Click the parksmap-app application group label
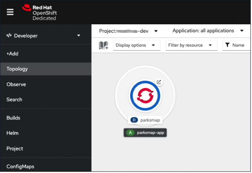252x173 pixels. (x=150, y=133)
